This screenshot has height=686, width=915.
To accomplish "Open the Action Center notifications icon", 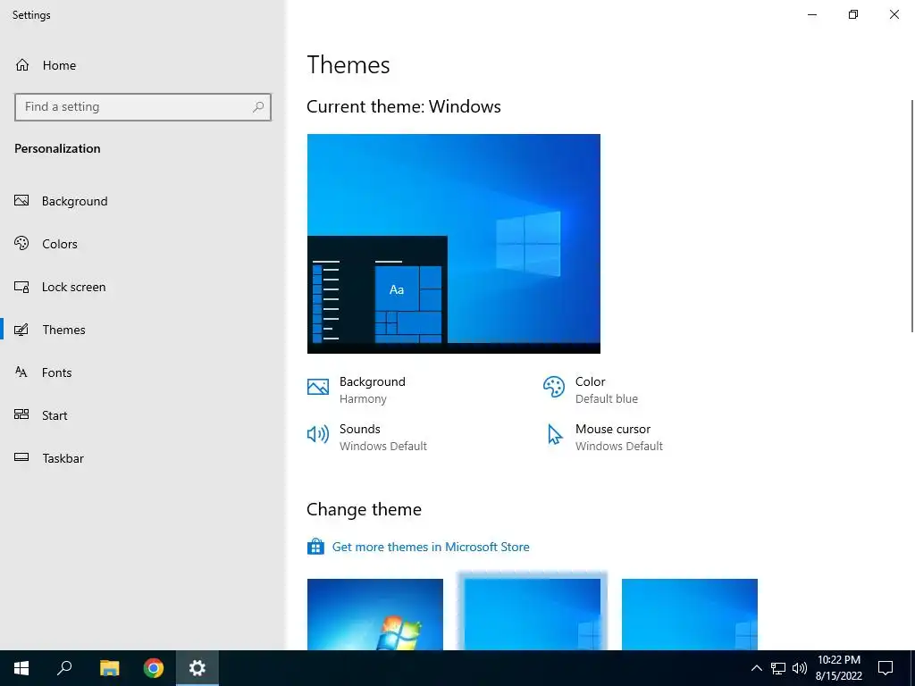I will [x=886, y=668].
